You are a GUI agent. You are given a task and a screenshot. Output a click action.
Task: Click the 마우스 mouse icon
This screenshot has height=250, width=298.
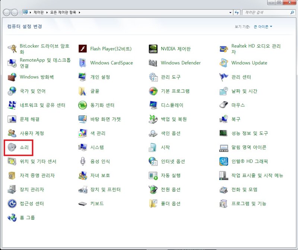click(224, 105)
